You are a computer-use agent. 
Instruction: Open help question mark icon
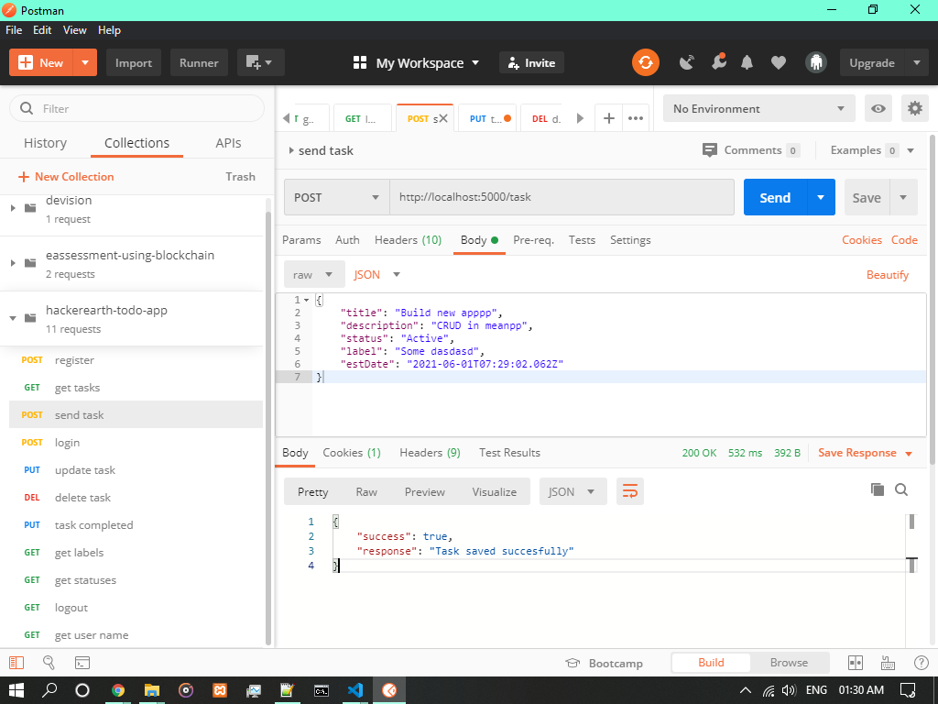coord(922,663)
